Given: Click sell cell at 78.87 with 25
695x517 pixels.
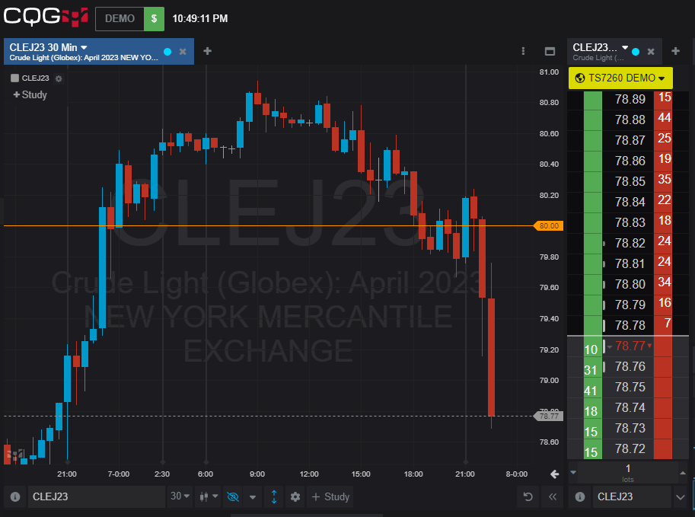Looking at the screenshot, I should coord(663,139).
